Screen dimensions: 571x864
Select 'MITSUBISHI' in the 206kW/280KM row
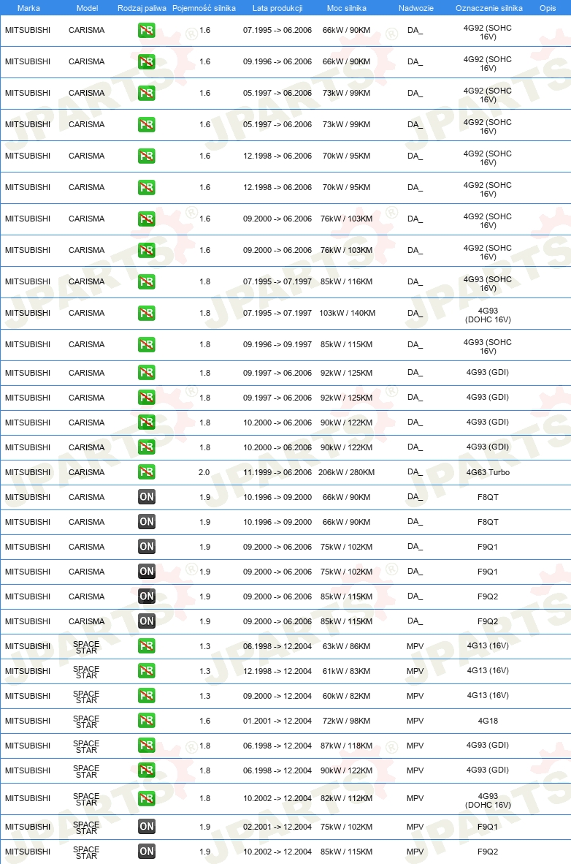(28, 472)
